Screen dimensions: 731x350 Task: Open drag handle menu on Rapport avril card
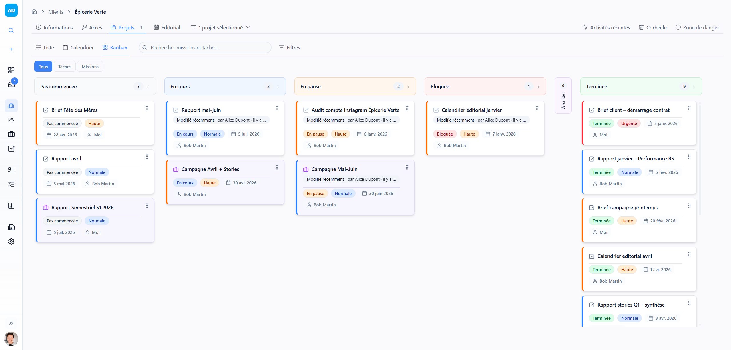[x=147, y=157]
